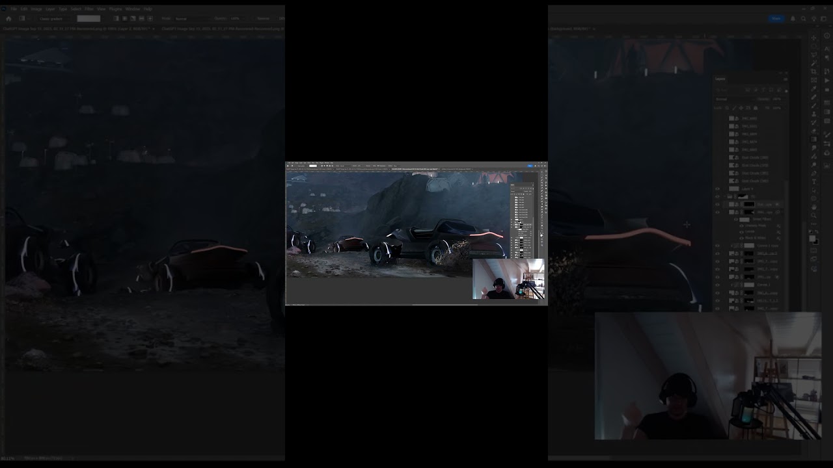Select the Reflected gradient type icon
Viewport: 833px width, 468px height.
pos(141,19)
